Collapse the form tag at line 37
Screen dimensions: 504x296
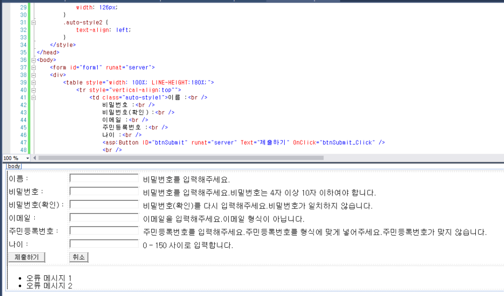click(33, 67)
